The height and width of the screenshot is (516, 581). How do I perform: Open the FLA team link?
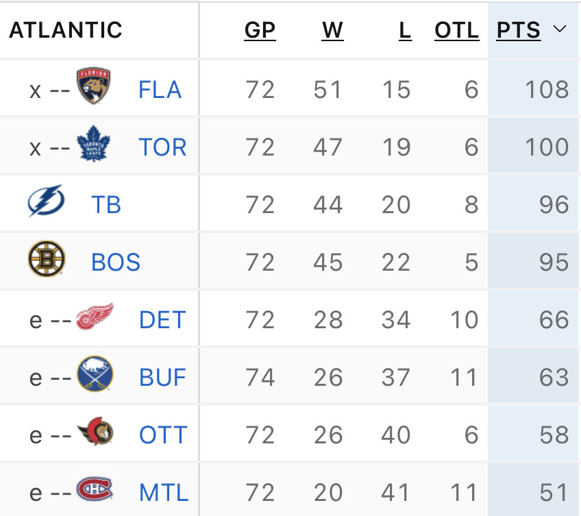(x=160, y=90)
